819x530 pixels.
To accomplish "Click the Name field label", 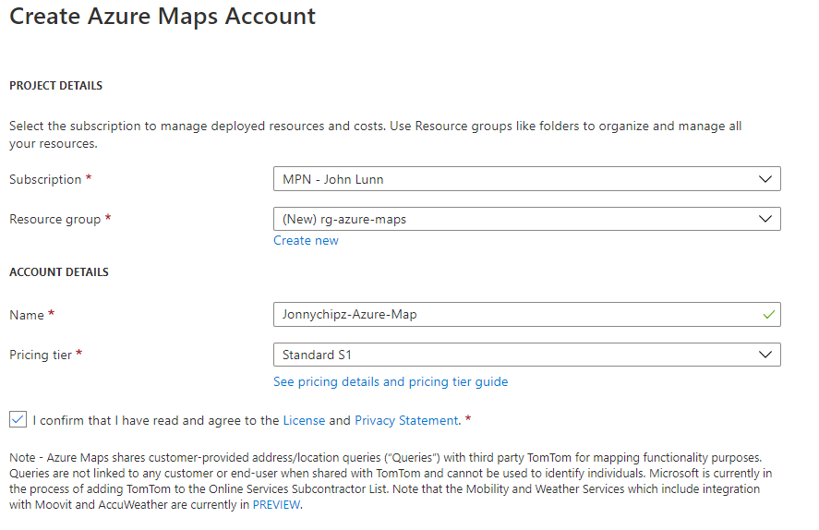I will pos(27,315).
